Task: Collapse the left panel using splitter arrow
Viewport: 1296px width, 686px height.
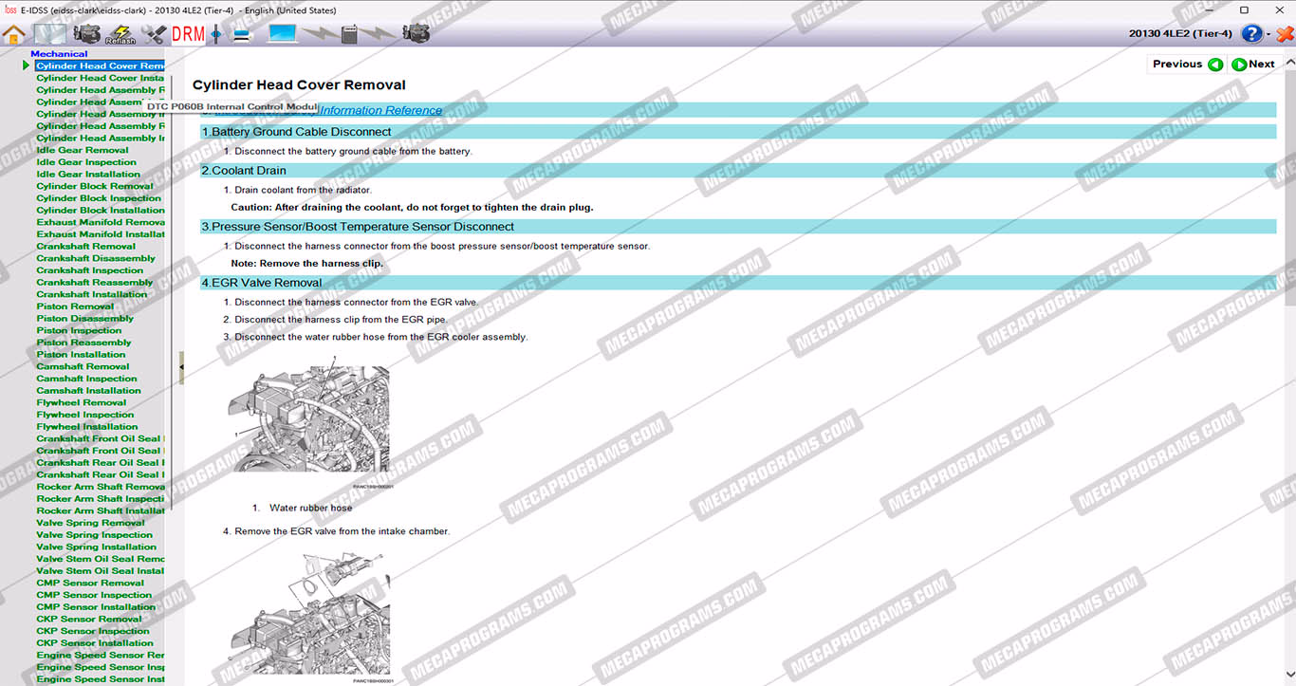Action: tap(181, 366)
